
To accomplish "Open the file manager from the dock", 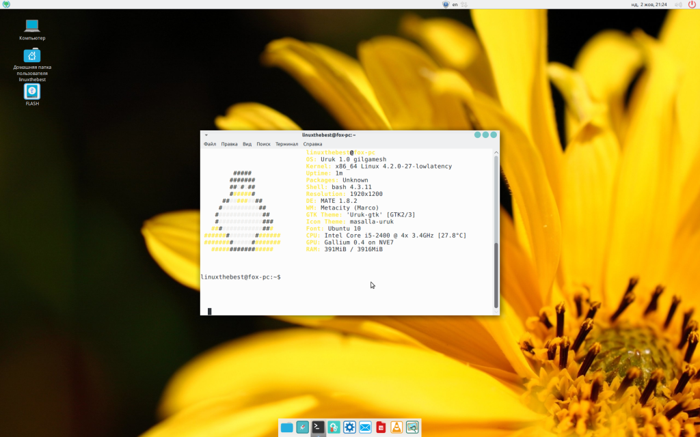I will [286, 427].
